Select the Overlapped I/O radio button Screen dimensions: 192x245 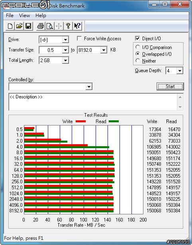[x=138, y=54]
